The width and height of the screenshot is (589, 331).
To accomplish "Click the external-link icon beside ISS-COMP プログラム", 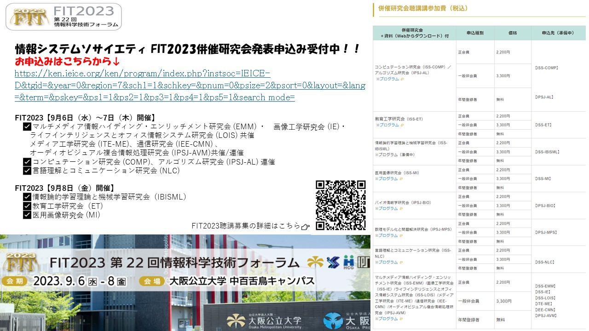I will (x=401, y=79).
